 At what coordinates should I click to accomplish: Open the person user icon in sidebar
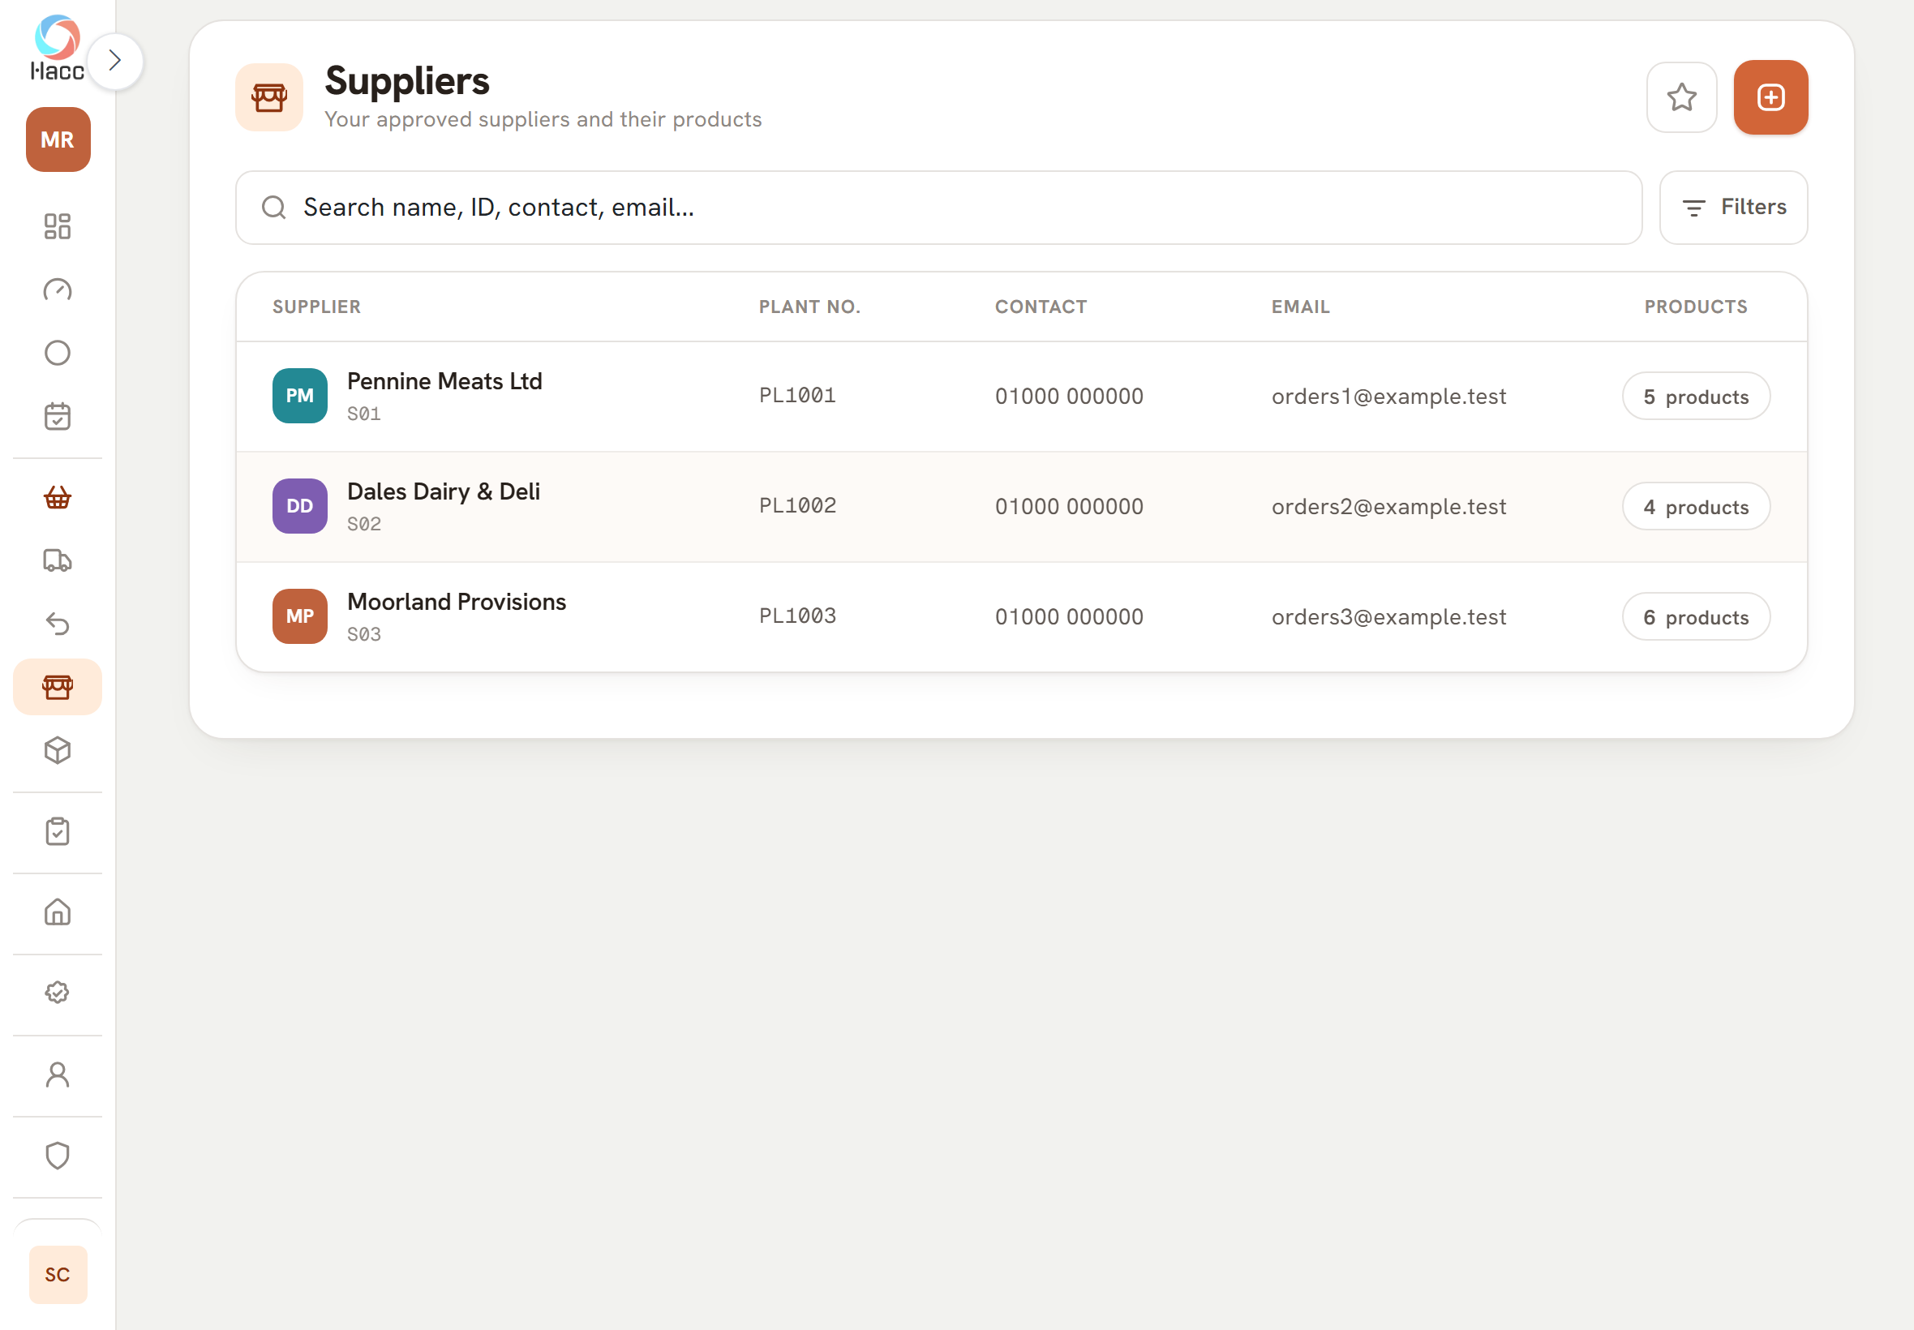(x=58, y=1075)
